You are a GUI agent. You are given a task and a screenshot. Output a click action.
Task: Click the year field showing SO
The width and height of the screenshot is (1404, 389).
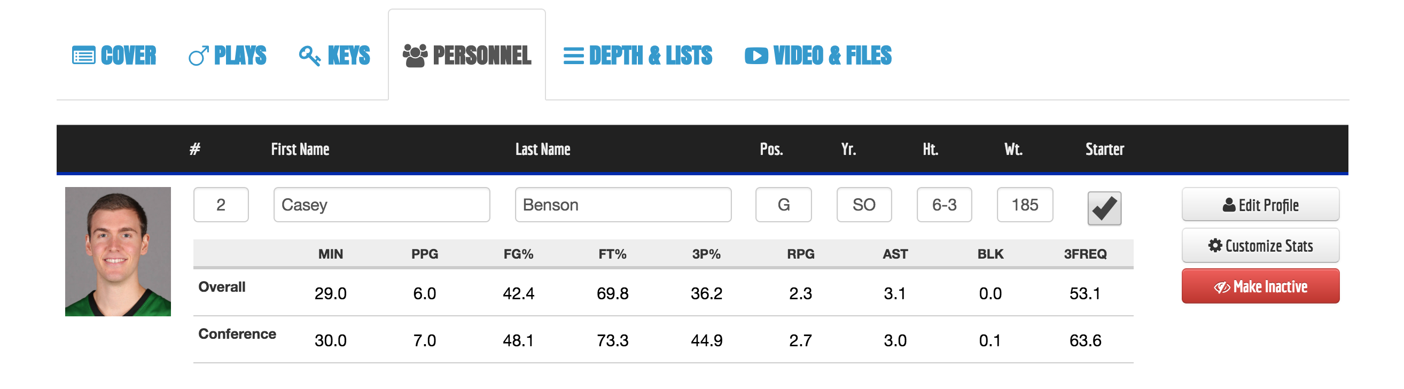[x=864, y=205]
